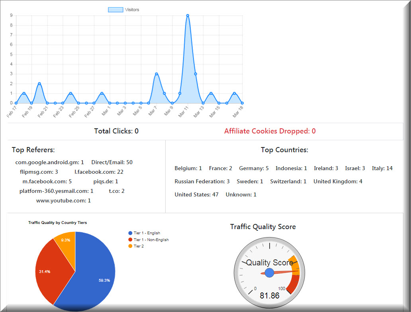
Task: Click the United States: 47 country entry
Action: pos(197,194)
